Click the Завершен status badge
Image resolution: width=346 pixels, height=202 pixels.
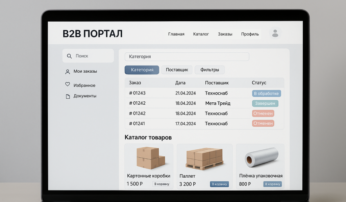click(265, 103)
